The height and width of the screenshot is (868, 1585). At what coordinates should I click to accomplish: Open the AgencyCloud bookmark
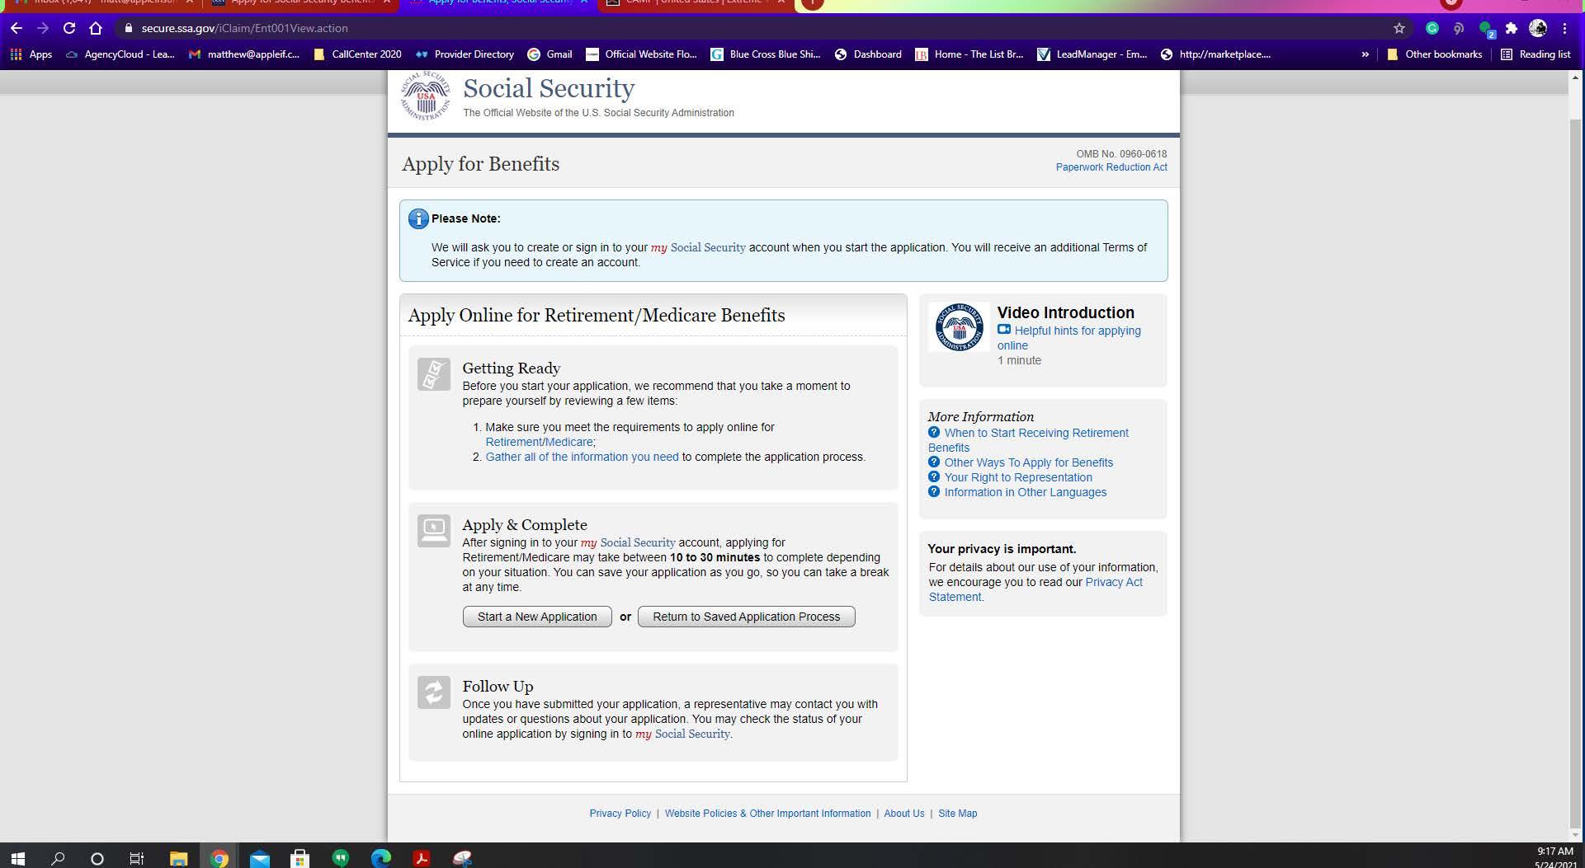pos(120,54)
